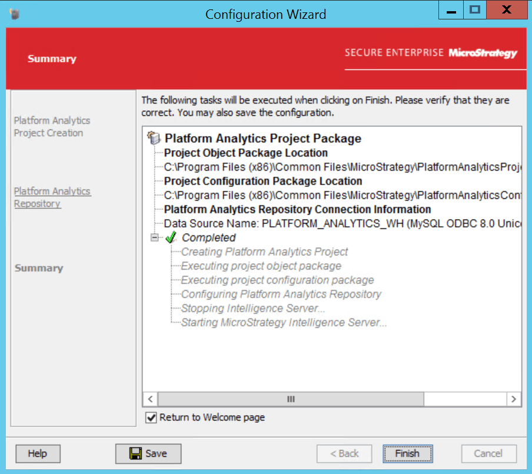Select Platform Analytics Repository Connection Information row
This screenshot has height=474, width=532.
pyautogui.click(x=297, y=209)
